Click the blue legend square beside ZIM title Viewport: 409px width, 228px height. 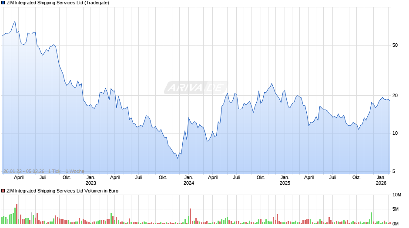pos(3,3)
